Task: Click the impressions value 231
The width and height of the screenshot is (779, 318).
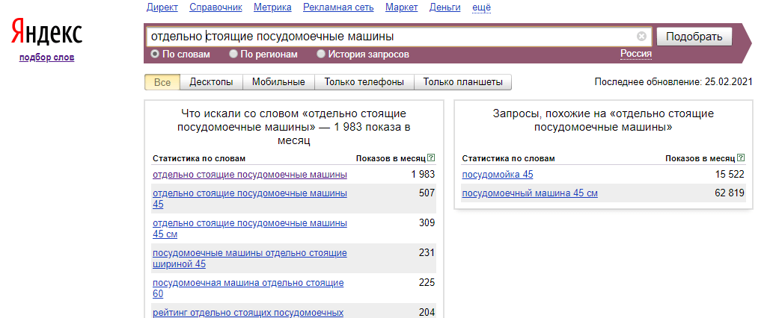Action: [427, 252]
